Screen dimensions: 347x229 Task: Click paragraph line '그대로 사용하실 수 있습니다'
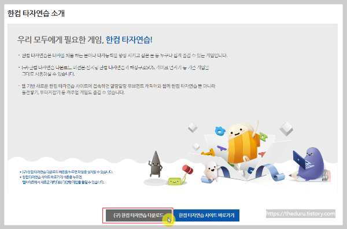pos(48,74)
